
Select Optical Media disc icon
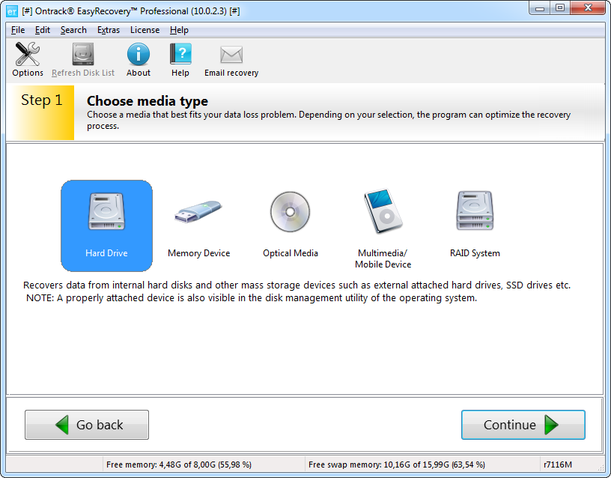[x=290, y=225]
